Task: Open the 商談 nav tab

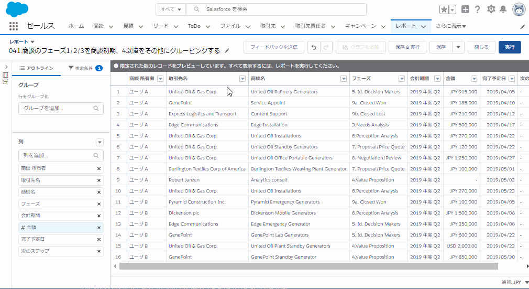Action: pyautogui.click(x=98, y=26)
